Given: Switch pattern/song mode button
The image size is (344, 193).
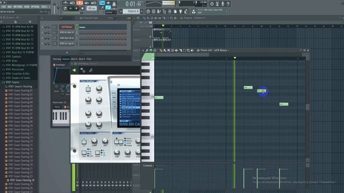Looking at the screenshot, I should coord(64,9).
